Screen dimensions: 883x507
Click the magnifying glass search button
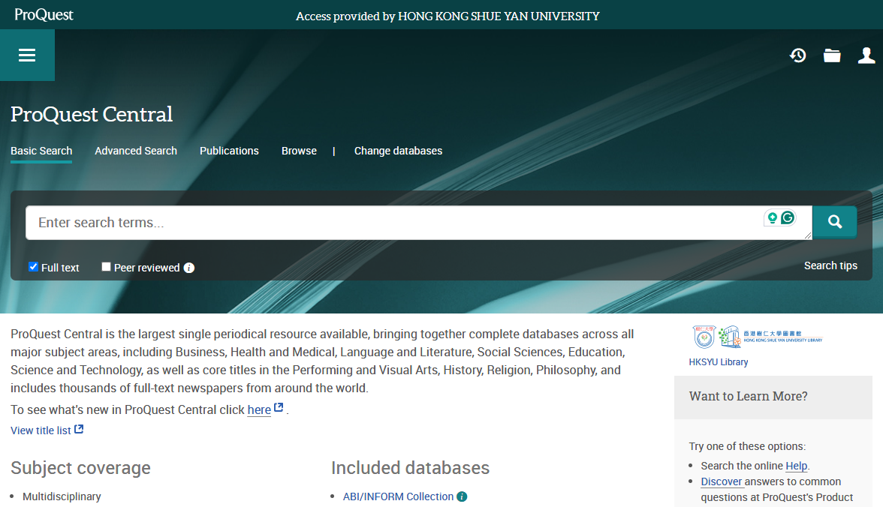834,222
